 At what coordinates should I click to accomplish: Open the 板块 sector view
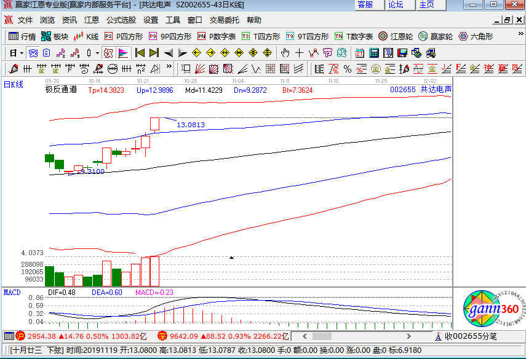click(x=55, y=36)
